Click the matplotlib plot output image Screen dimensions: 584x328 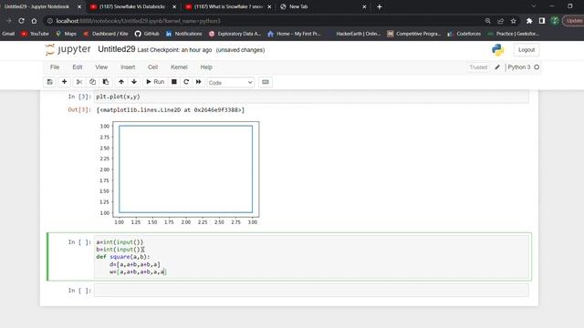179,173
